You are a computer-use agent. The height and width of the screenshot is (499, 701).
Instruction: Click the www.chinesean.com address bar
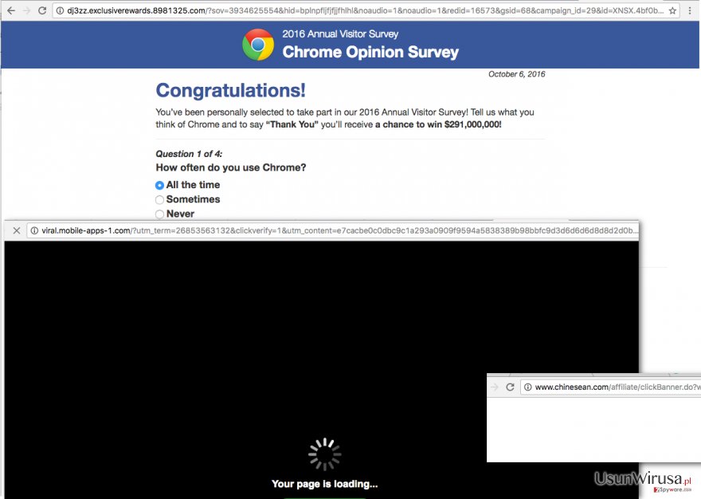611,387
